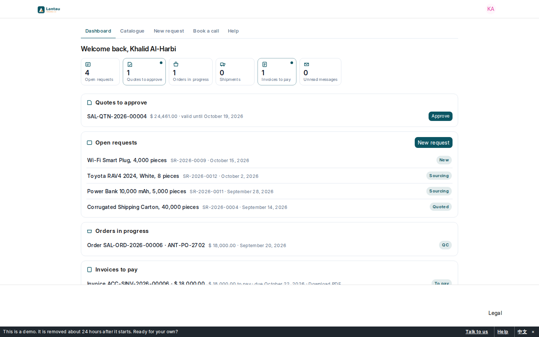Open the Book a call tab

206,31
